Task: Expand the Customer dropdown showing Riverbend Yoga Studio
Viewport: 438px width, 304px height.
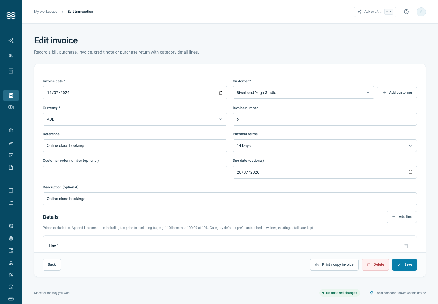Action: 304,92
